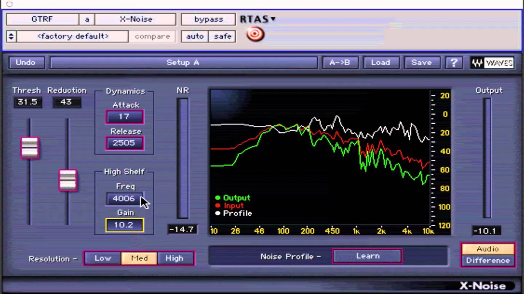Click the High Shelf Freq field 4006
The width and height of the screenshot is (524, 294).
(x=124, y=199)
